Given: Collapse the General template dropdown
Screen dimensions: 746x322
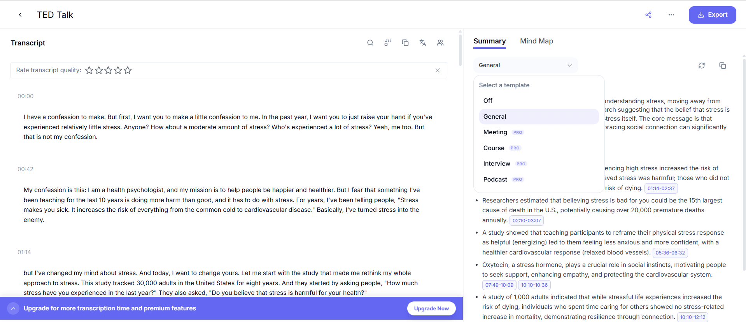Looking at the screenshot, I should click(x=525, y=65).
